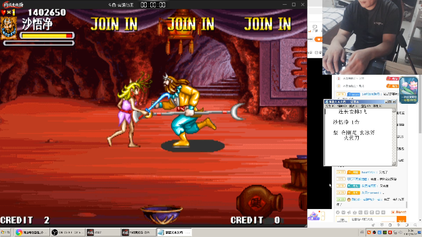
Task: Click the first JOIN IN player slot text
Action: coord(114,24)
